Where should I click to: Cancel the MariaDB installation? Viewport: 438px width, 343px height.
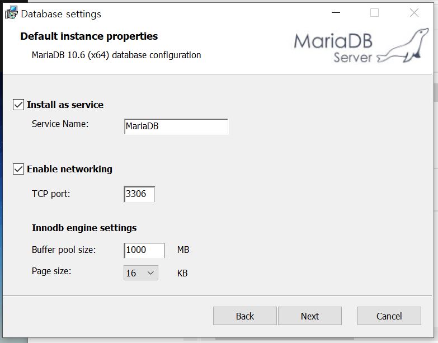[389, 316]
